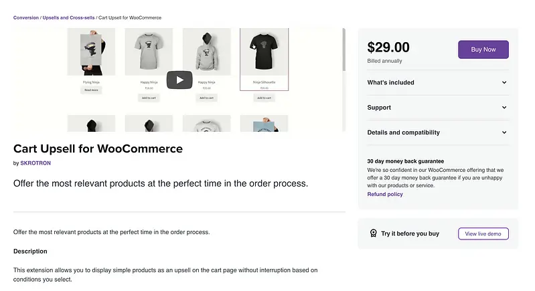Click Read more under Flying Ninja
The width and height of the screenshot is (535, 291).
91,90
